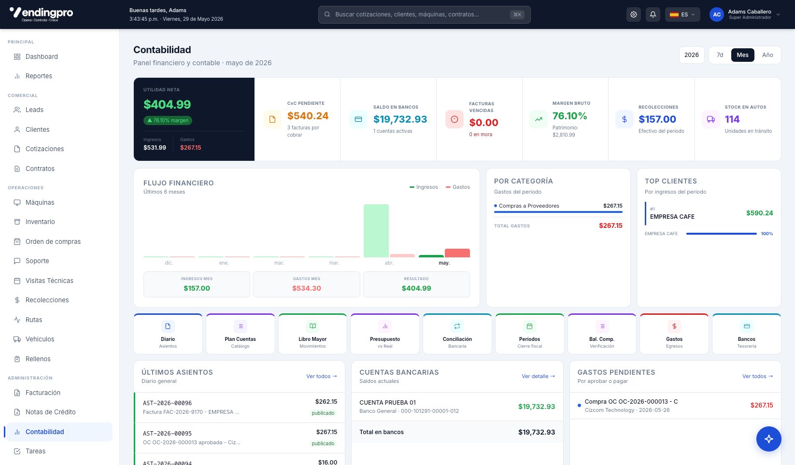This screenshot has width=795, height=465.
Task: Click the Ingresos Mes $157.00 box
Action: [197, 284]
